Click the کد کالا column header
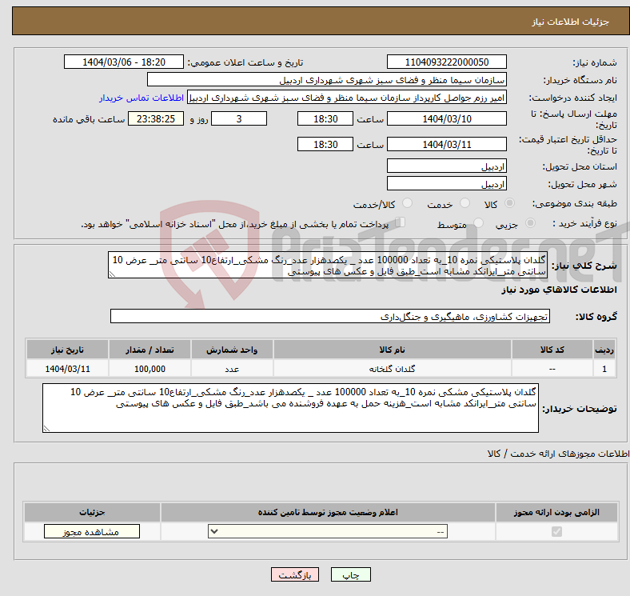 552,350
